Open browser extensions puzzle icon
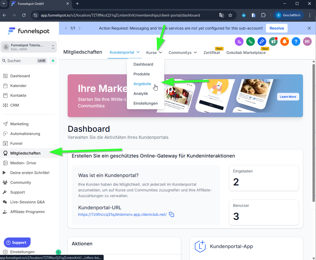 tap(263, 15)
